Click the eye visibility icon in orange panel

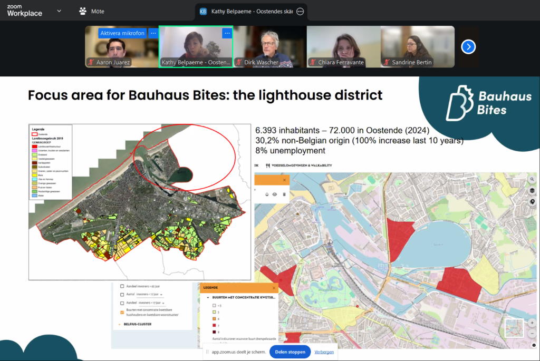(275, 194)
